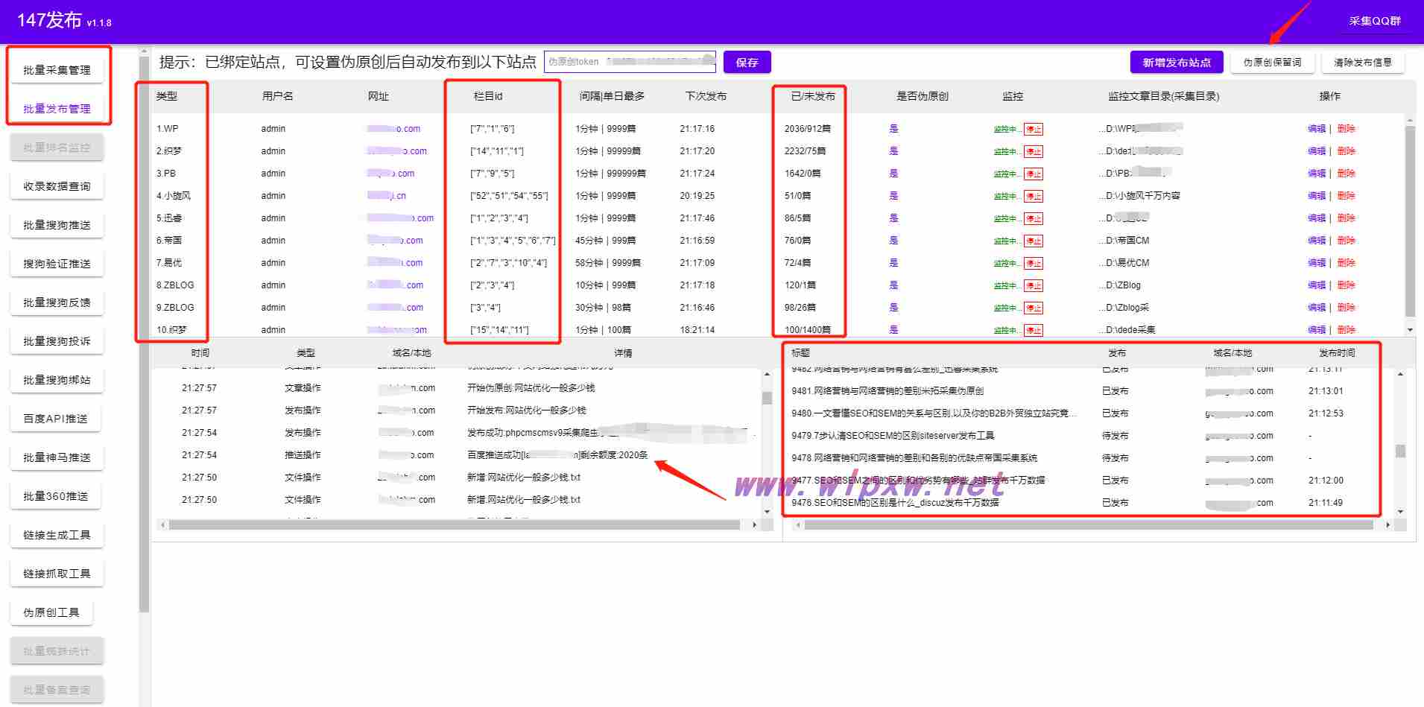Edit the 2.织梦 site entry

coord(1316,151)
